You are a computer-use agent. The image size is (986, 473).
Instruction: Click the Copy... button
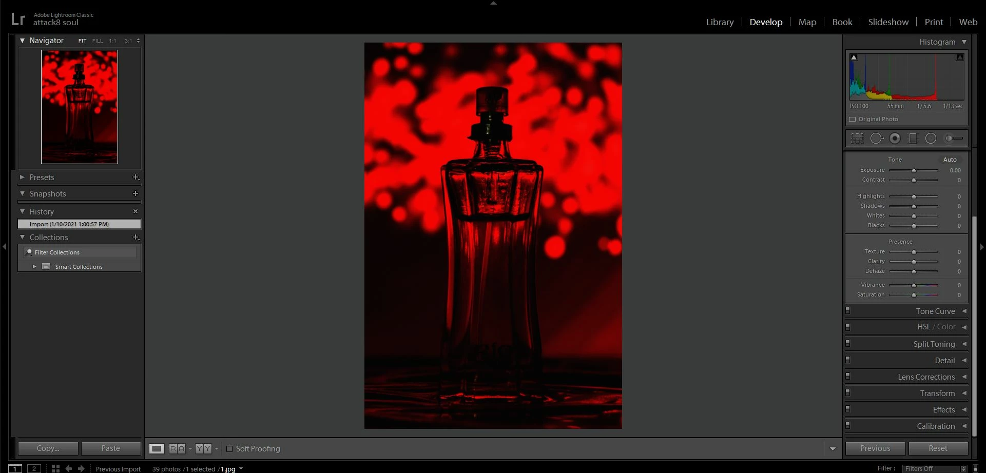point(48,448)
